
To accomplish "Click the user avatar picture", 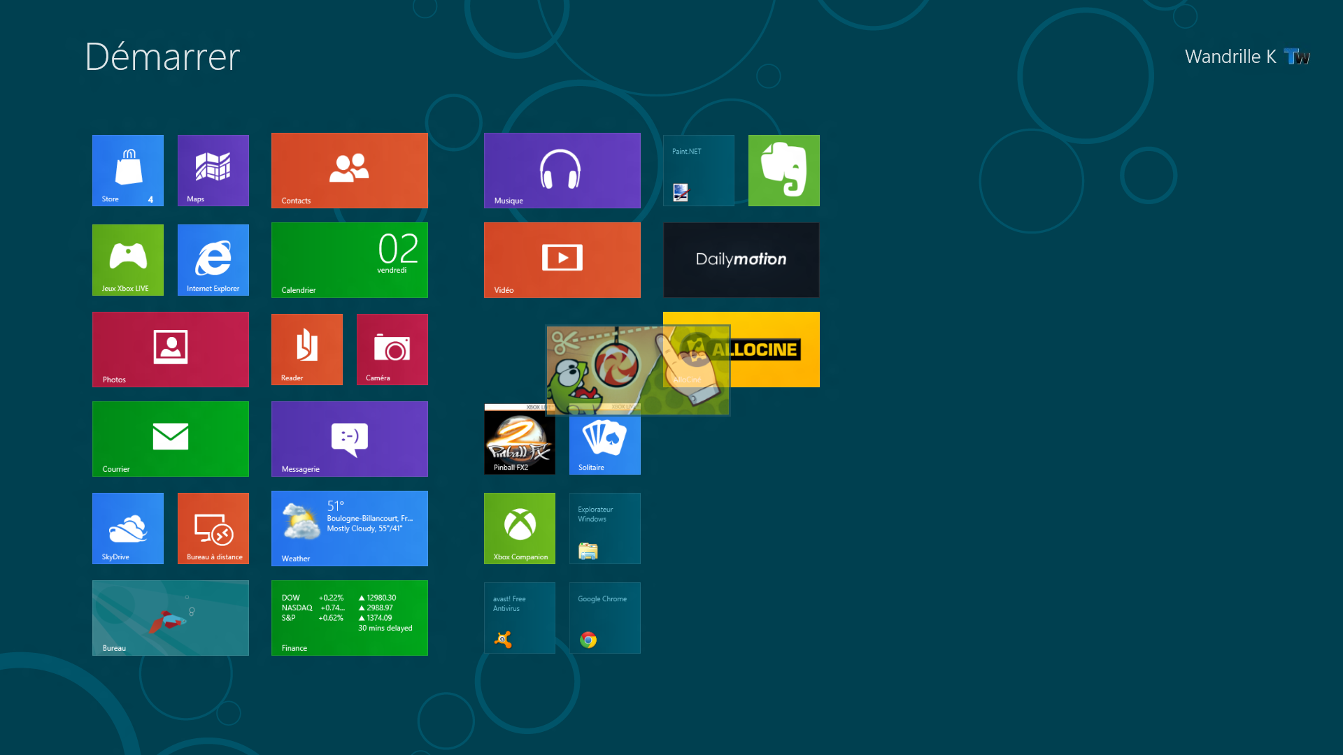I will pos(1297,57).
